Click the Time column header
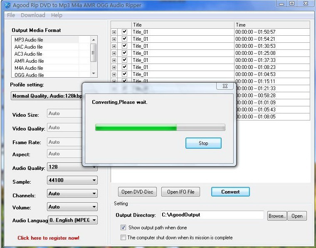Viewport: 316px width, 248px height. (x=272, y=25)
